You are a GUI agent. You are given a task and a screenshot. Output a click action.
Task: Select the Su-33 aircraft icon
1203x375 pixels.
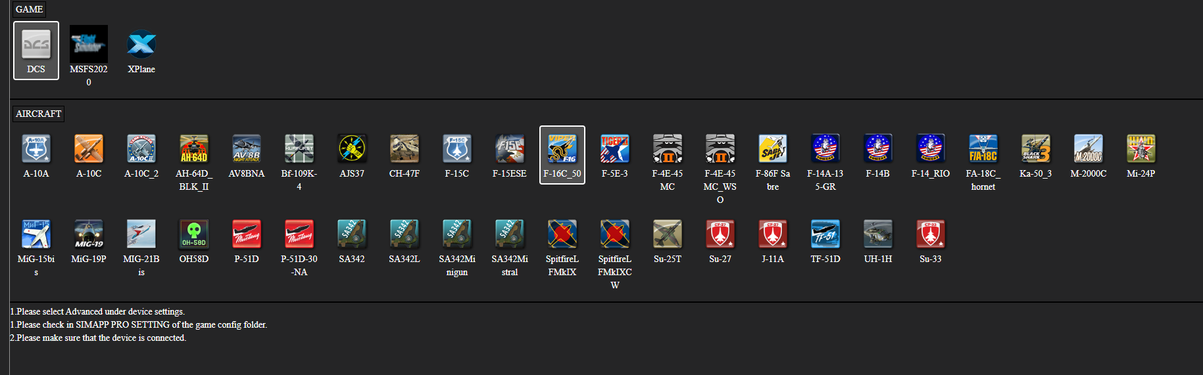click(x=931, y=234)
